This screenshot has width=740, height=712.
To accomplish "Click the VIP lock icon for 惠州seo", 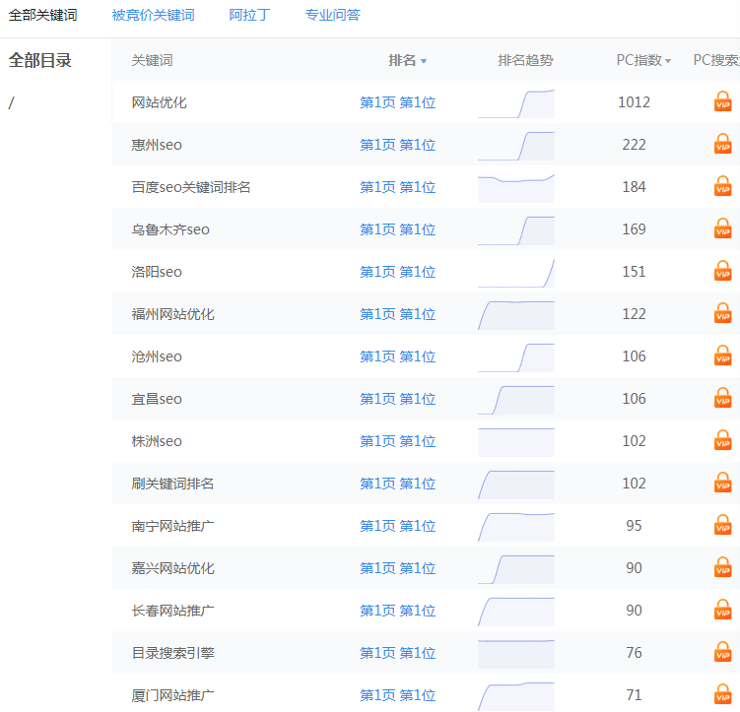I will click(723, 144).
